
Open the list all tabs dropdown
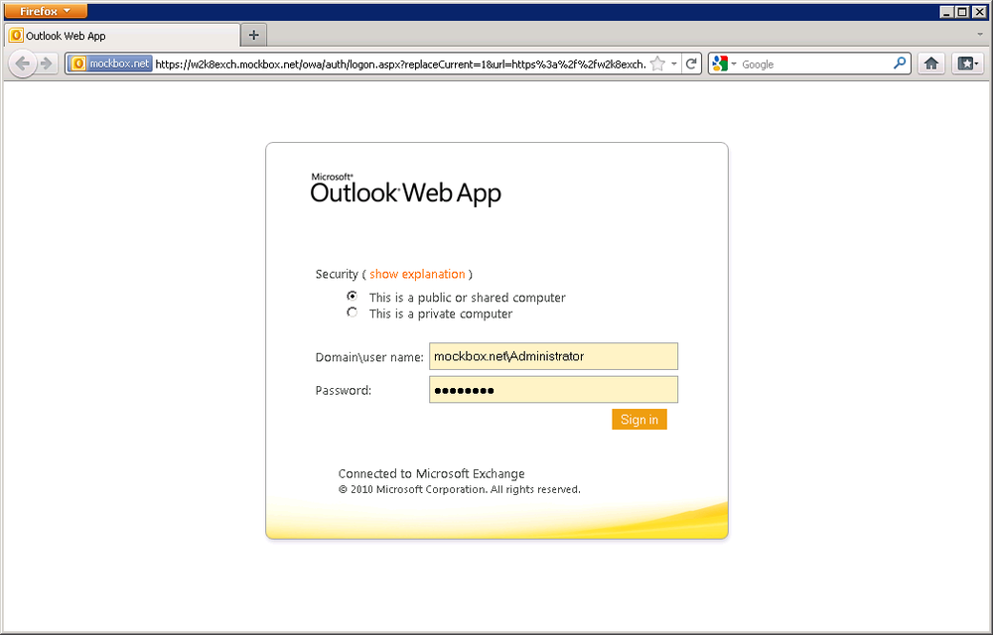click(x=980, y=35)
